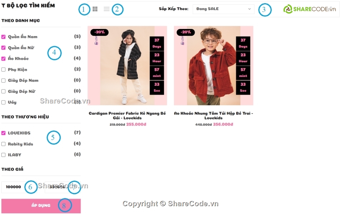Viewport: 340px width, 214px height.
Task: Click the ShareCode.vn logo
Action: pyautogui.click(x=310, y=9)
